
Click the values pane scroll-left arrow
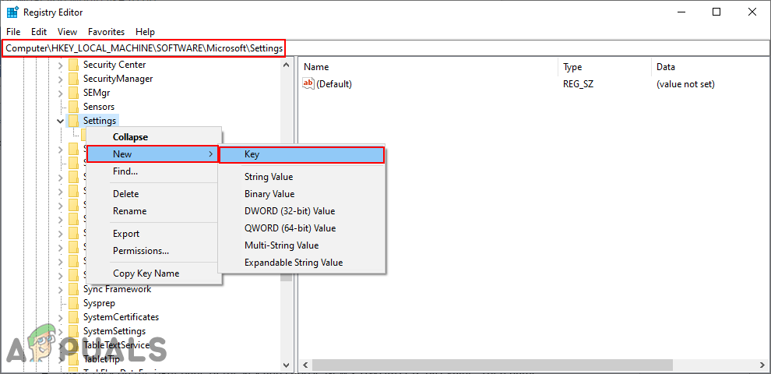305,365
